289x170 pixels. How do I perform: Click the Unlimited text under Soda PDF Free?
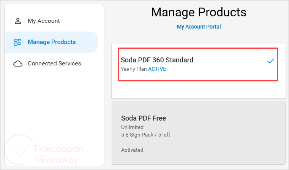point(132,127)
